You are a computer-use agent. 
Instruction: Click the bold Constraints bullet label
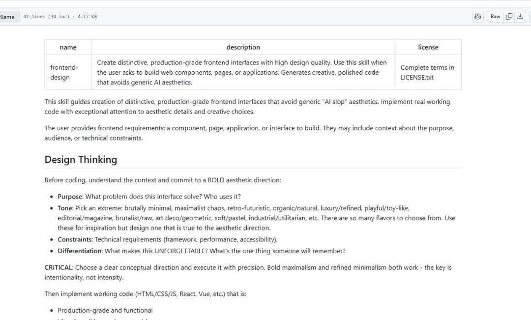(75, 239)
